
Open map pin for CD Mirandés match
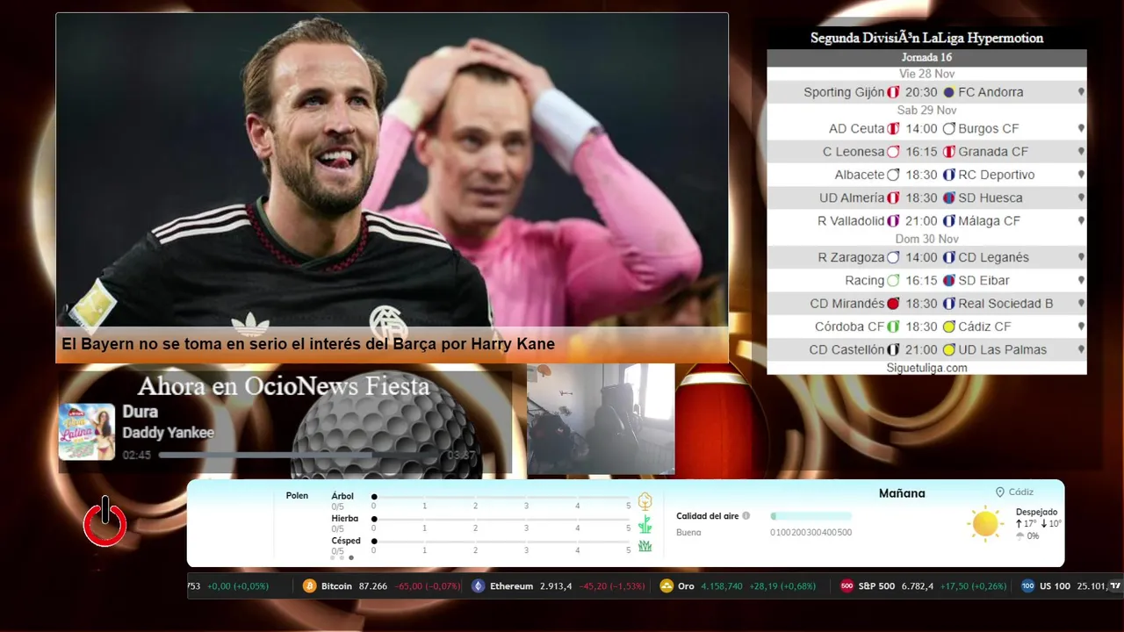(x=1081, y=304)
